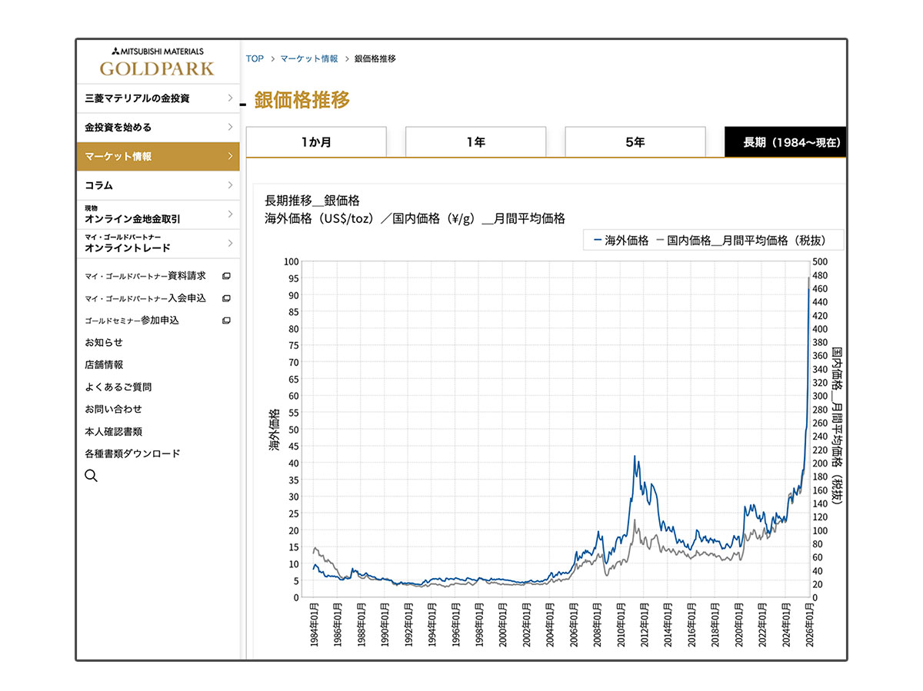Select the 1年 period button

pyautogui.click(x=475, y=141)
